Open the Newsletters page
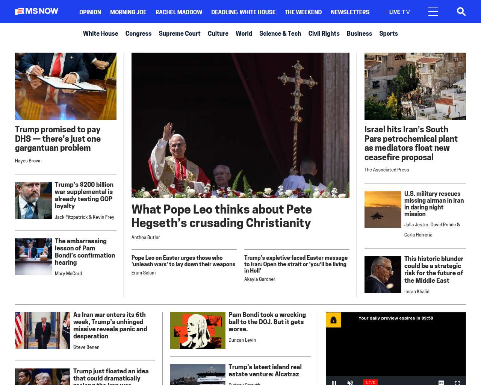The image size is (481, 385). tap(350, 12)
